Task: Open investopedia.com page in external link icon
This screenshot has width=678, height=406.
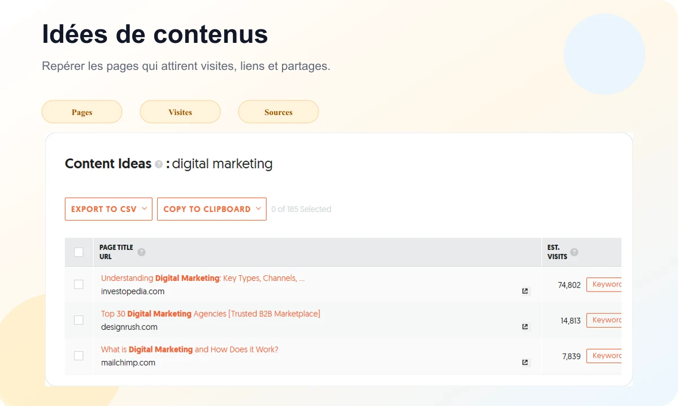Action: [525, 292]
